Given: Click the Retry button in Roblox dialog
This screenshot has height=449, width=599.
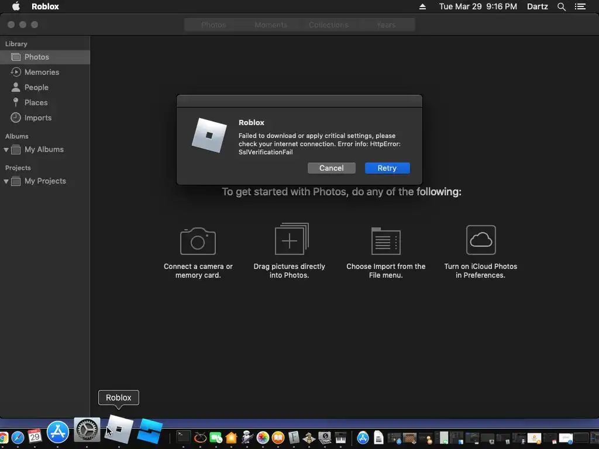Looking at the screenshot, I should point(387,168).
